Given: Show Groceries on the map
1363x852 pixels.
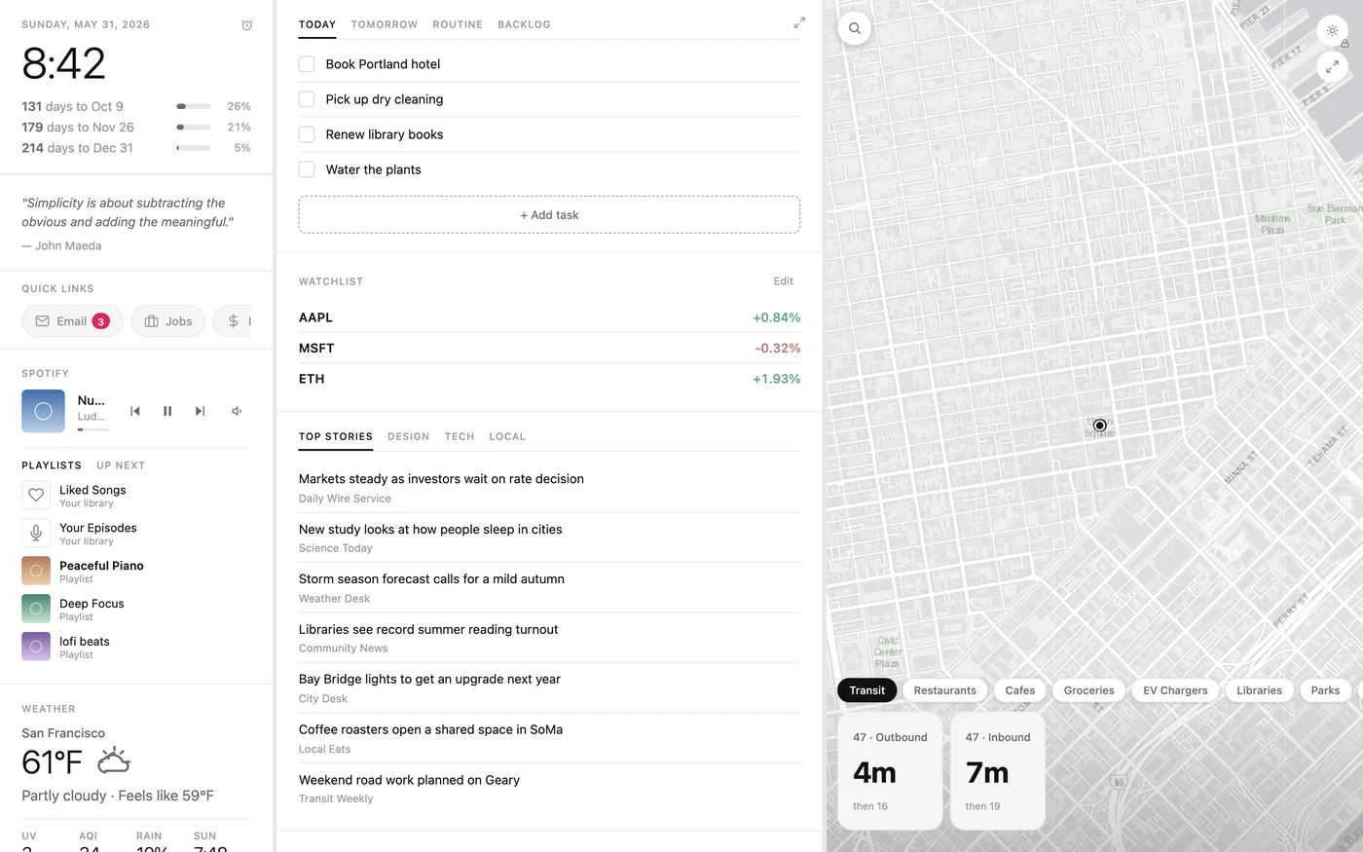Looking at the screenshot, I should point(1089,690).
